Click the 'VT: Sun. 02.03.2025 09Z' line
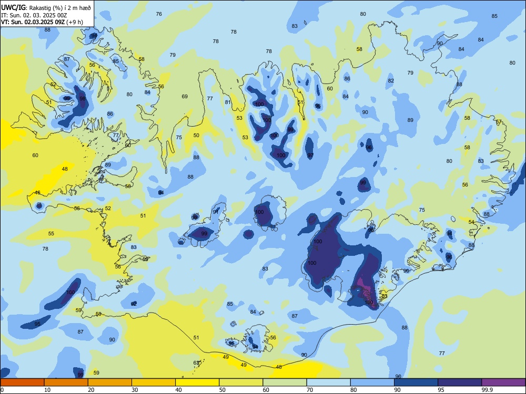The image size is (526, 394). pos(33,22)
